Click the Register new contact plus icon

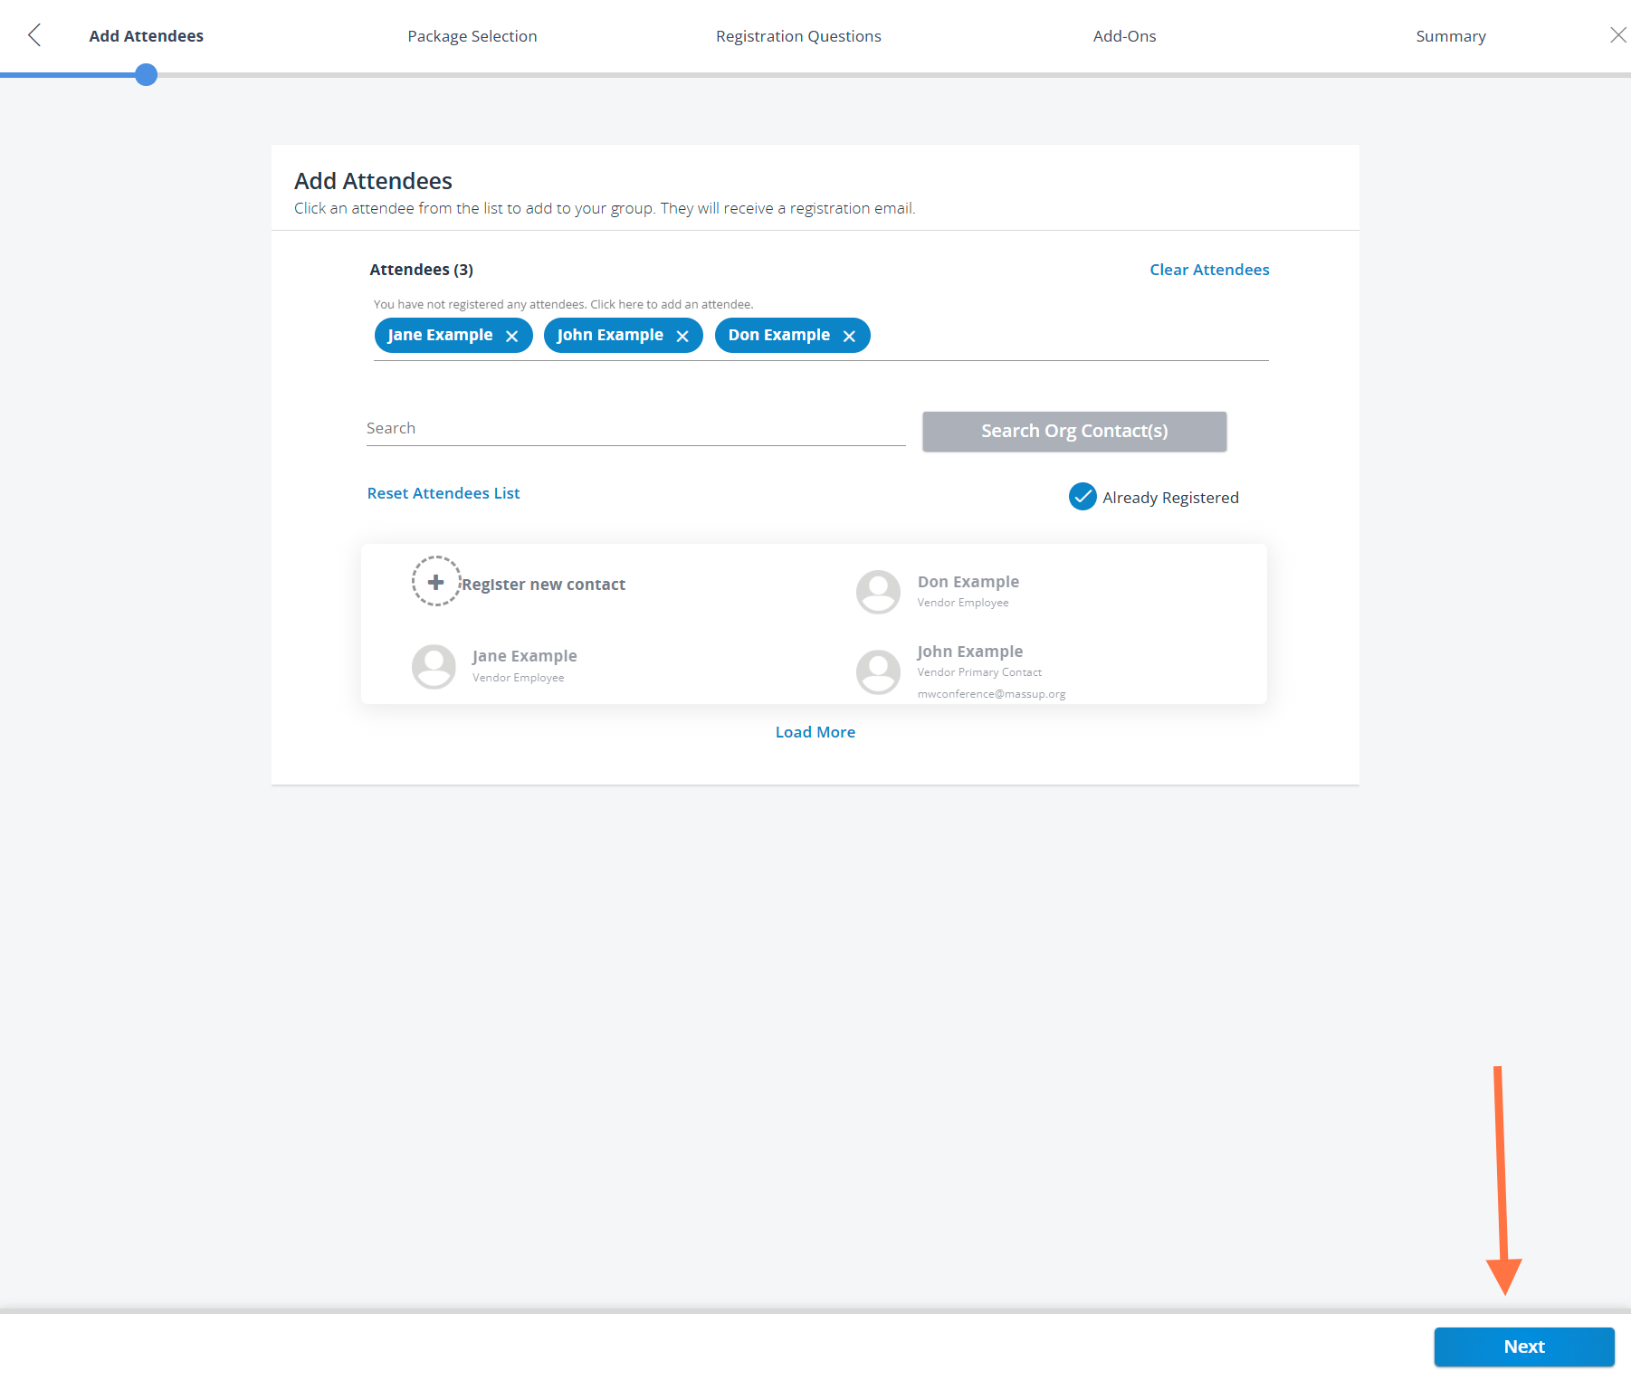click(x=436, y=581)
